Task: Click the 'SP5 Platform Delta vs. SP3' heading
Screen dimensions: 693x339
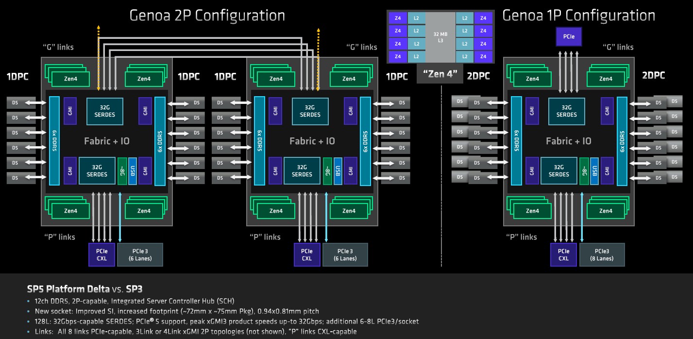Action: [x=85, y=289]
